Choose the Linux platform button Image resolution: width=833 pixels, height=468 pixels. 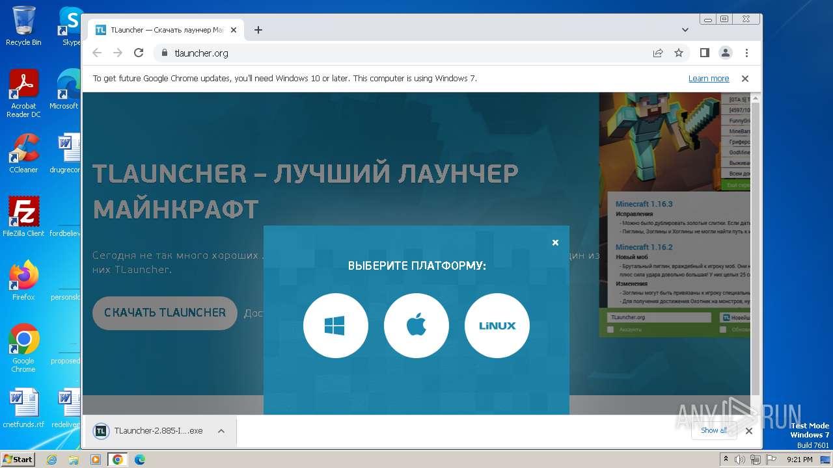pyautogui.click(x=497, y=326)
